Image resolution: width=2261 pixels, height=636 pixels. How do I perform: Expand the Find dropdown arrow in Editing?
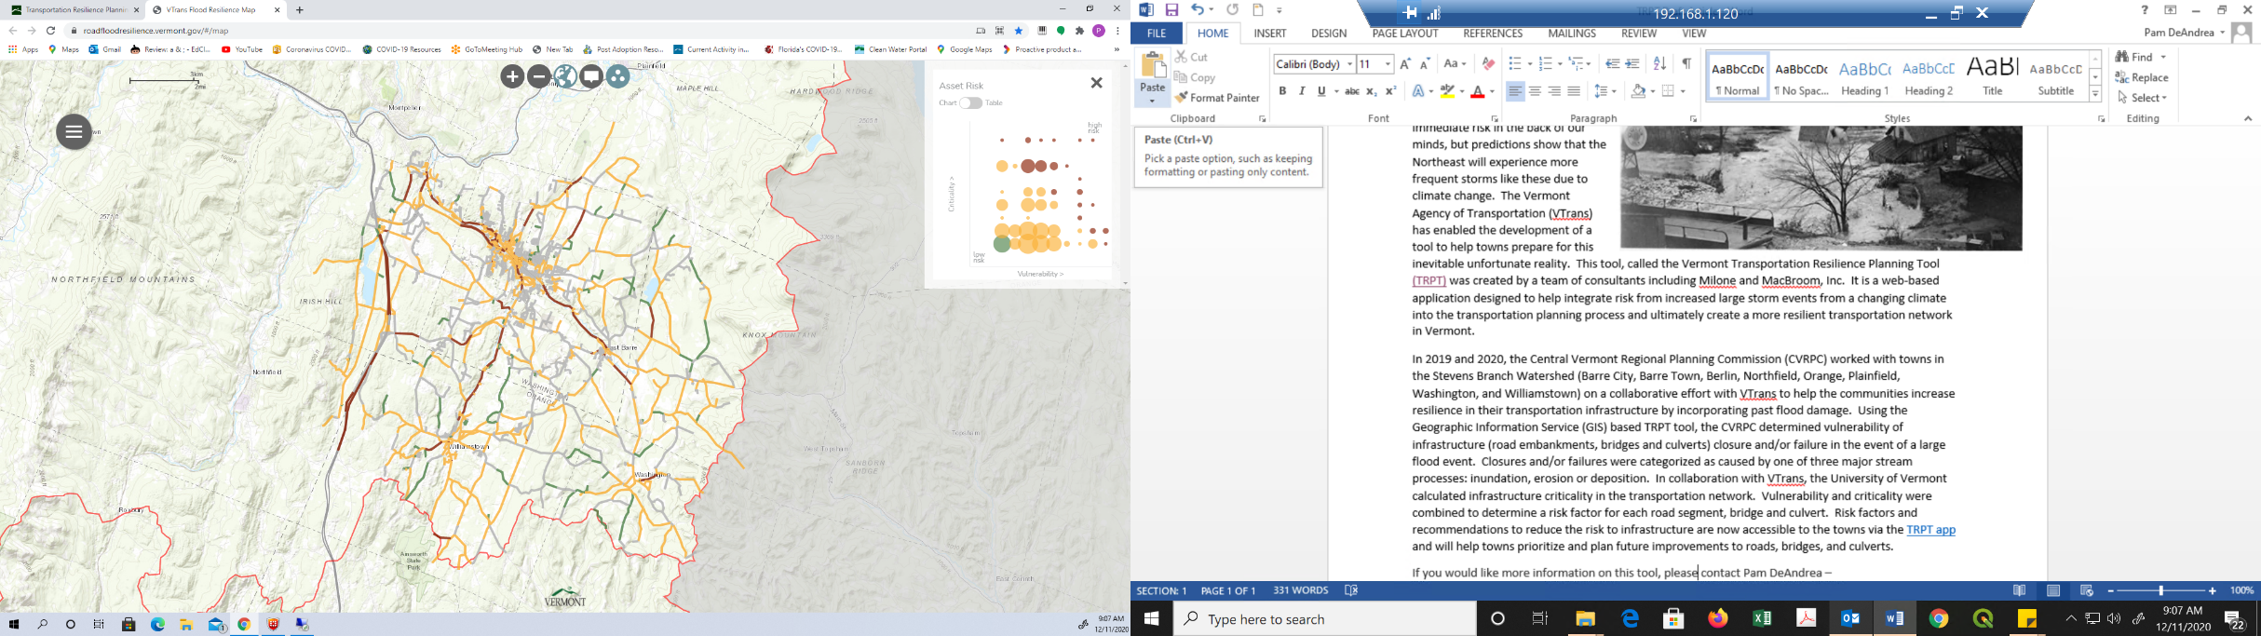(x=2163, y=58)
